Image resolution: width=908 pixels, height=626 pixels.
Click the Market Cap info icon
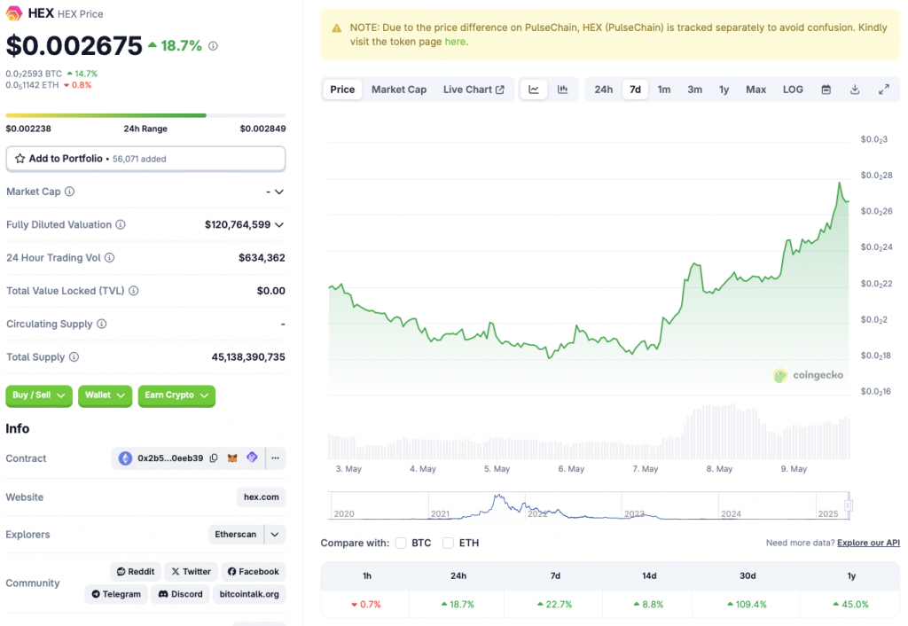[69, 192]
